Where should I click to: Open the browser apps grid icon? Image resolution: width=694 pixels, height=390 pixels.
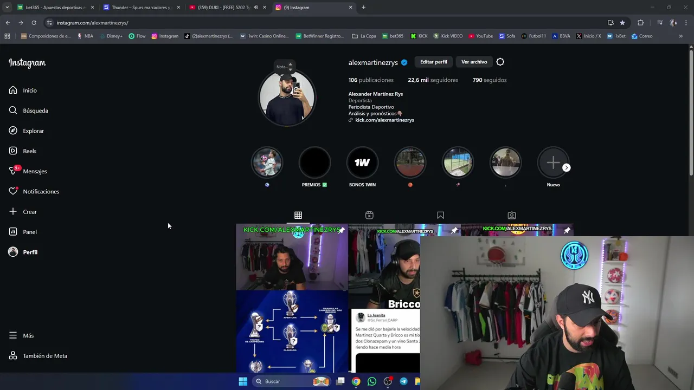(x=7, y=36)
